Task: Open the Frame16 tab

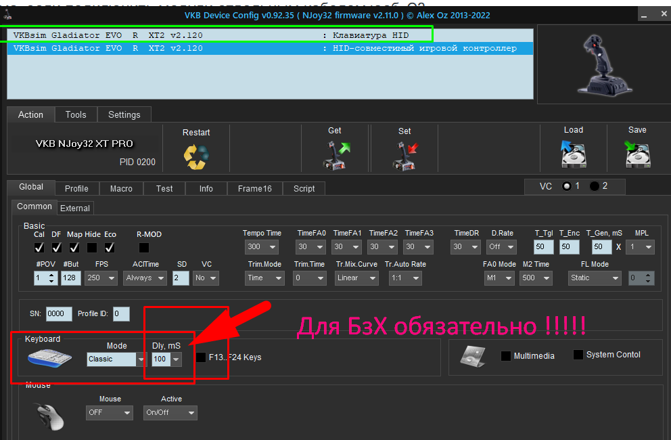Action: coord(254,188)
